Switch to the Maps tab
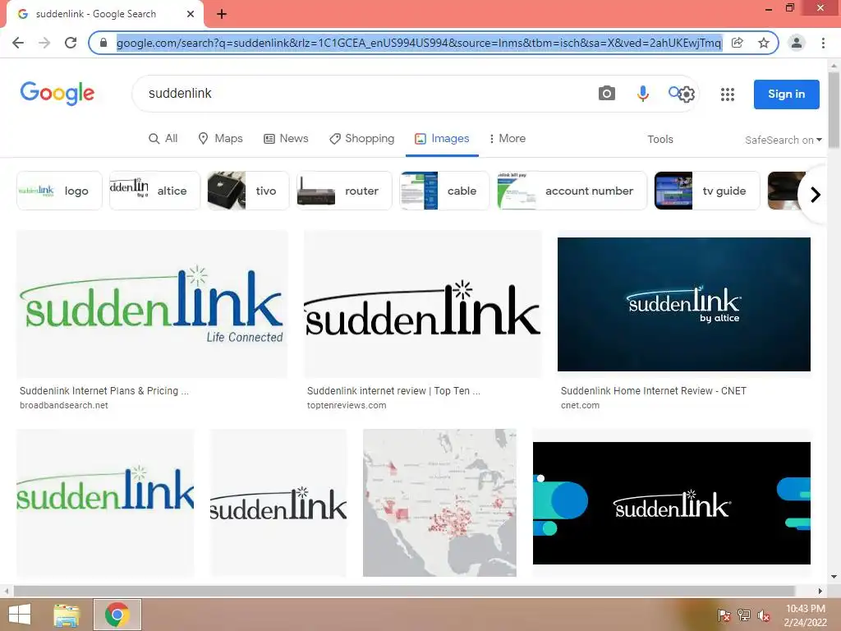This screenshot has height=631, width=841. click(220, 138)
